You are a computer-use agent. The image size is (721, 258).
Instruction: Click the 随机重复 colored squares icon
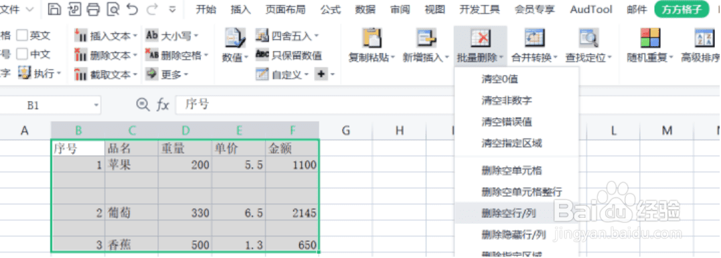(x=650, y=38)
